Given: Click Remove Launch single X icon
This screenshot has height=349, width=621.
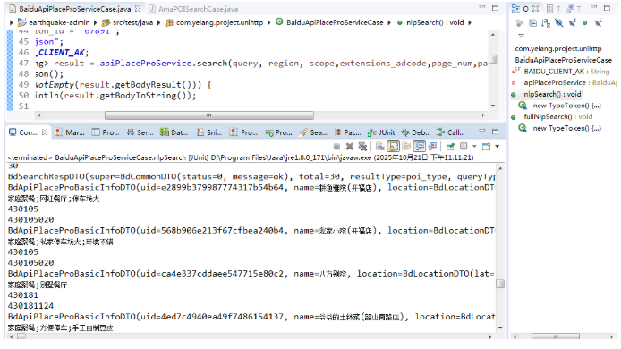Looking at the screenshot, I should [x=349, y=147].
